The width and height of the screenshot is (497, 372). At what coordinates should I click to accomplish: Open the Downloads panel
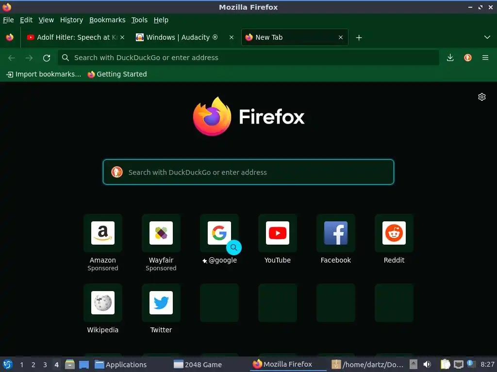click(x=450, y=58)
